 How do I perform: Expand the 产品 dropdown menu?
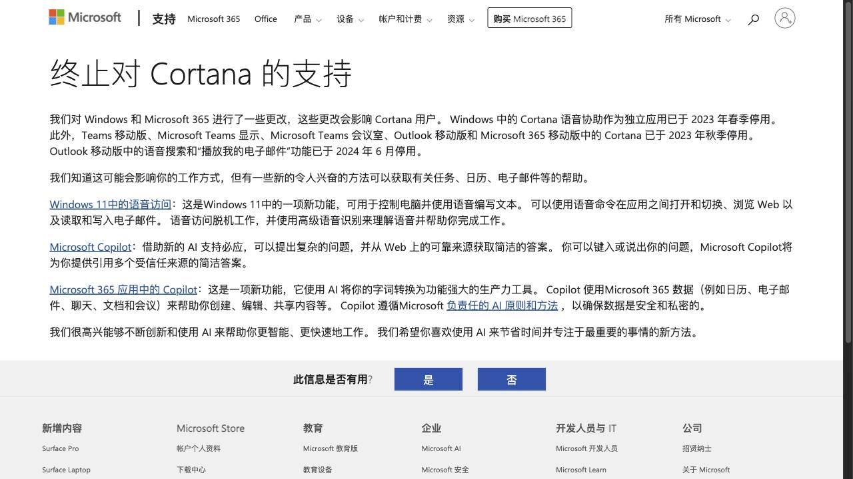(307, 19)
